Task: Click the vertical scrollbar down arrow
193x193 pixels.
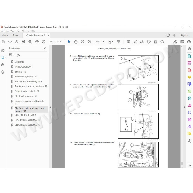Action: [182, 168]
